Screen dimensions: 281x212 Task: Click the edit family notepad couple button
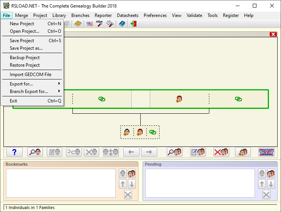click(198, 152)
